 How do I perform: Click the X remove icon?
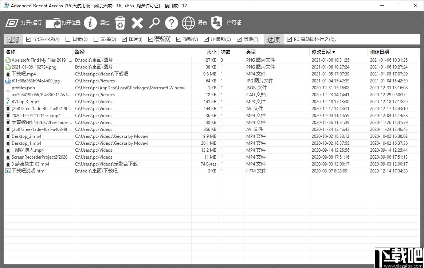[137, 23]
